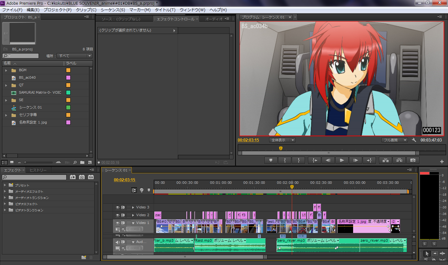Viewport: 448px width, 265px height.
Task: Open the 場所 すべて dropdown
Action: (x=74, y=56)
